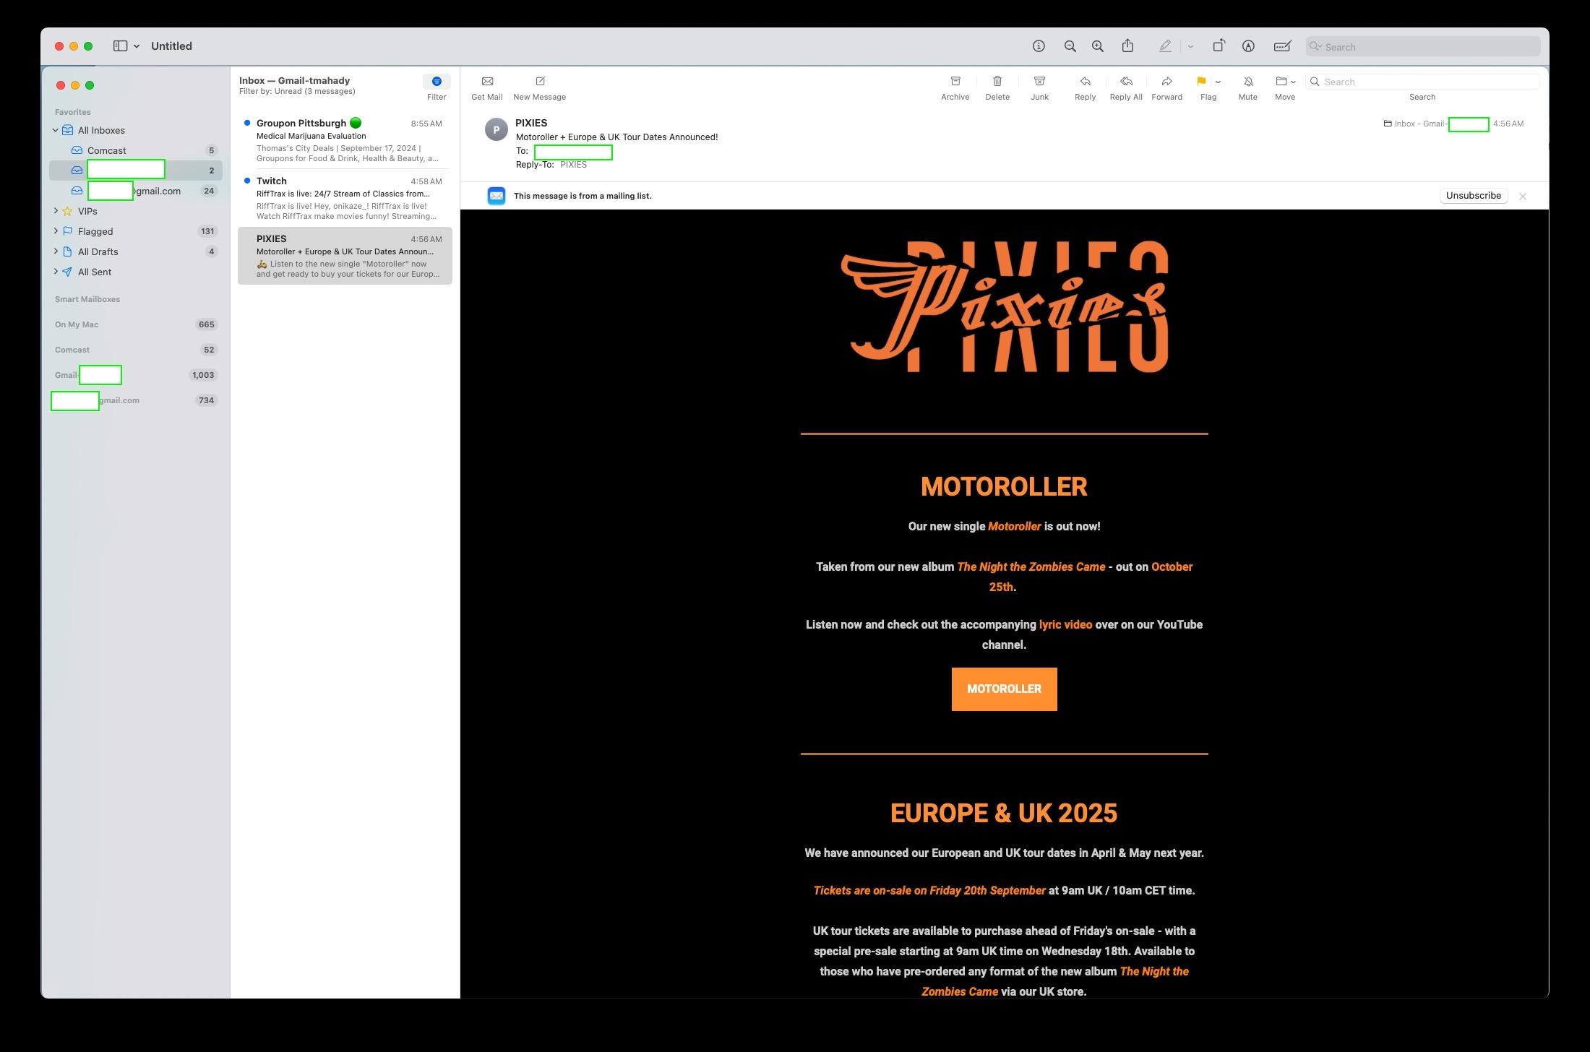Zoom in using the Preview toolbar

pos(1097,46)
